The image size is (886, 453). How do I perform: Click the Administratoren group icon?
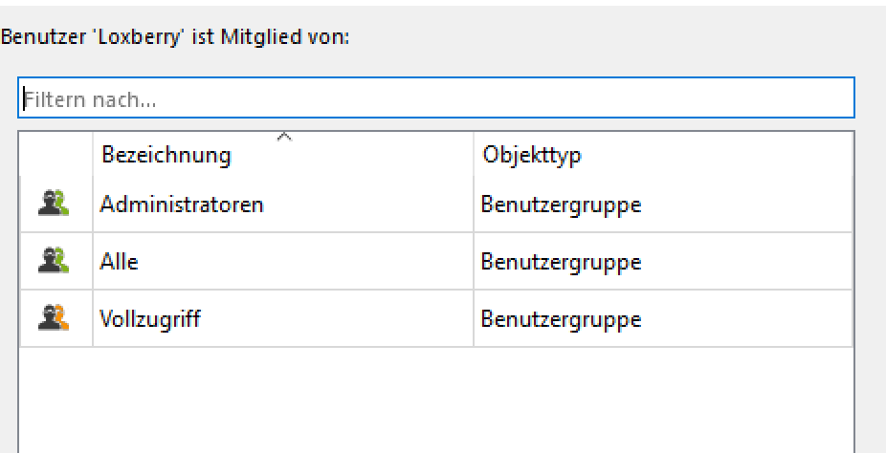point(54,204)
